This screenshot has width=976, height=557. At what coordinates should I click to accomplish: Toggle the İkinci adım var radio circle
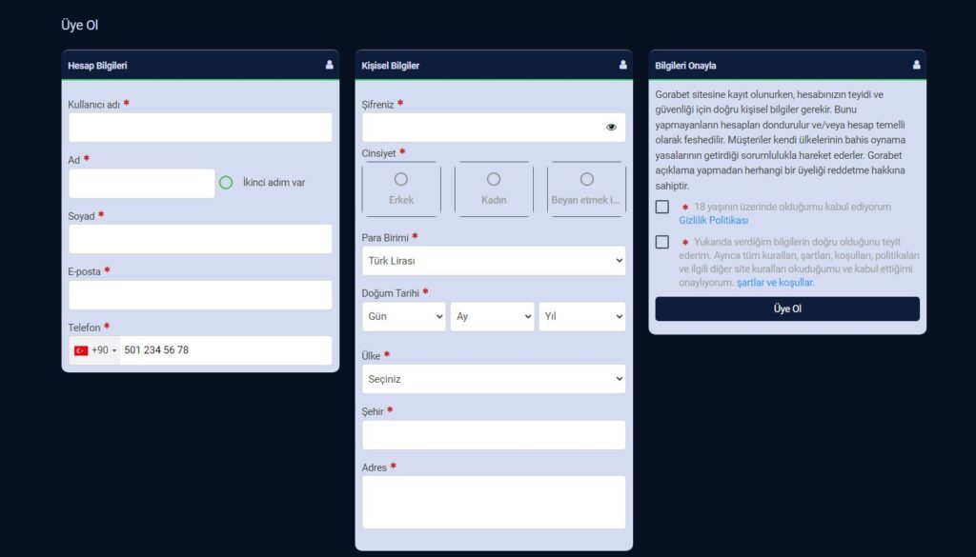pyautogui.click(x=226, y=183)
